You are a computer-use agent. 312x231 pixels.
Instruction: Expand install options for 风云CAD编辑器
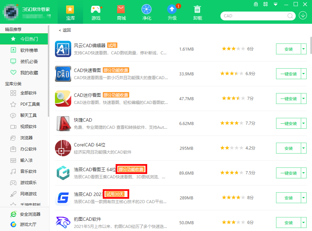pyautogui.click(x=304, y=49)
